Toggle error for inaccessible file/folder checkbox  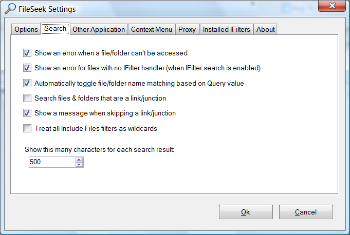pyautogui.click(x=27, y=53)
